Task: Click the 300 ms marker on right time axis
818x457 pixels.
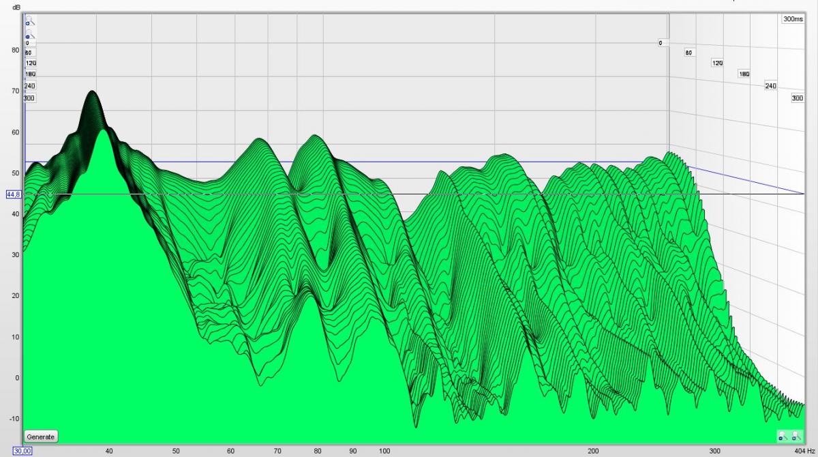Action: point(798,98)
